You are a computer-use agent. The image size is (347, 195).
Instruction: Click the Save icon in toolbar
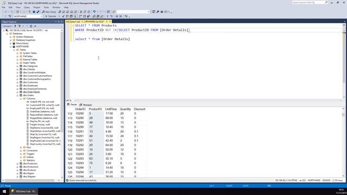(34, 12)
